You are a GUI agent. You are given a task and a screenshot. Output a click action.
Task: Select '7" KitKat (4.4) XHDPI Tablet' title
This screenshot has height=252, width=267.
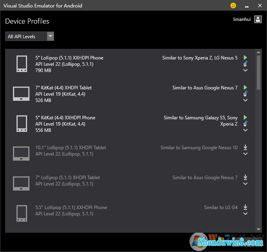point(64,87)
